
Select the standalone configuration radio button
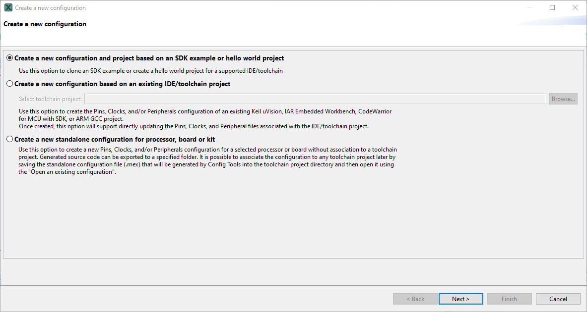tap(10, 140)
